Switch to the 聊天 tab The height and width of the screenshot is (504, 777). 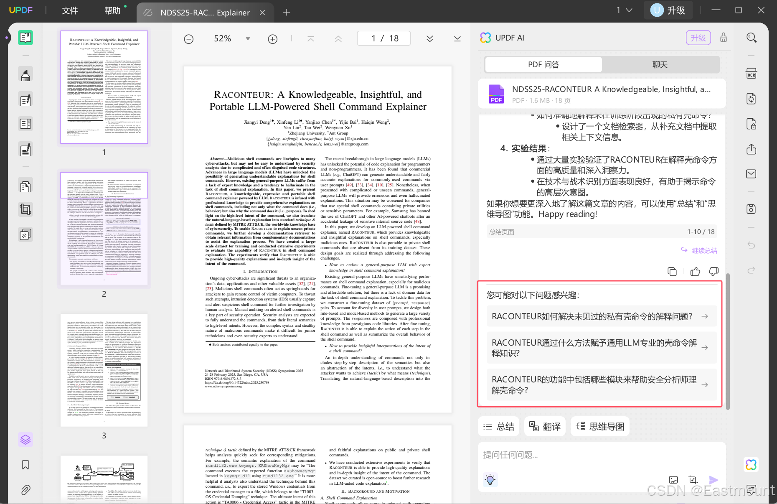coord(660,65)
